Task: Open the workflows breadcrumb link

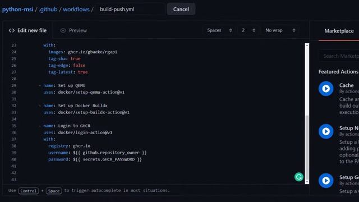Action: [76, 10]
